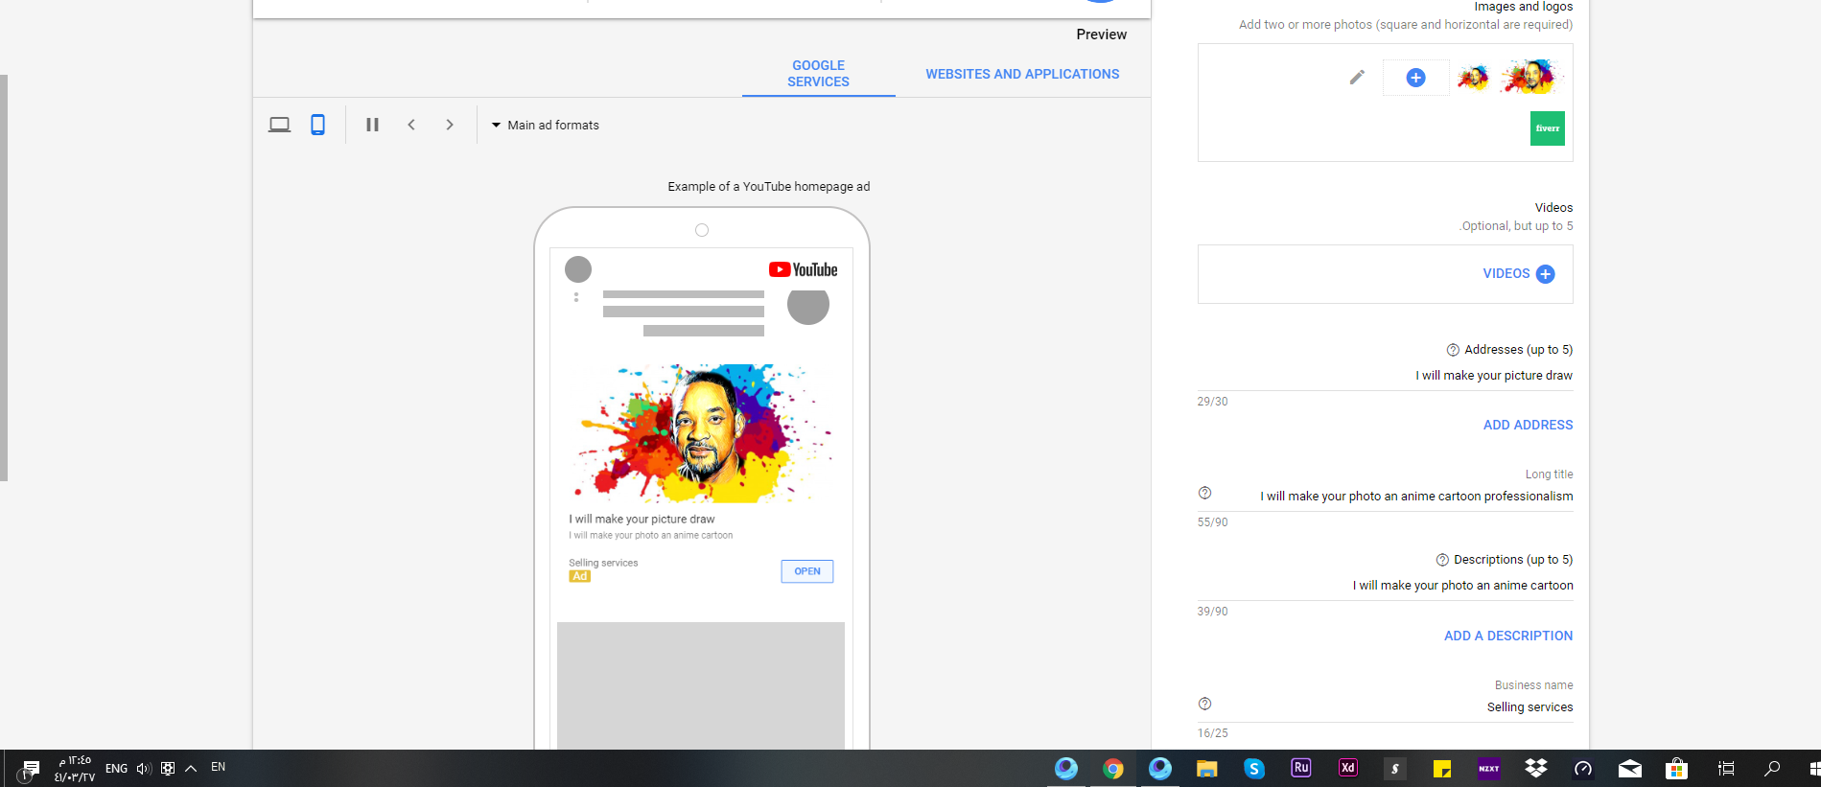The width and height of the screenshot is (1821, 787).
Task: Go to next ad preview
Action: pyautogui.click(x=450, y=125)
